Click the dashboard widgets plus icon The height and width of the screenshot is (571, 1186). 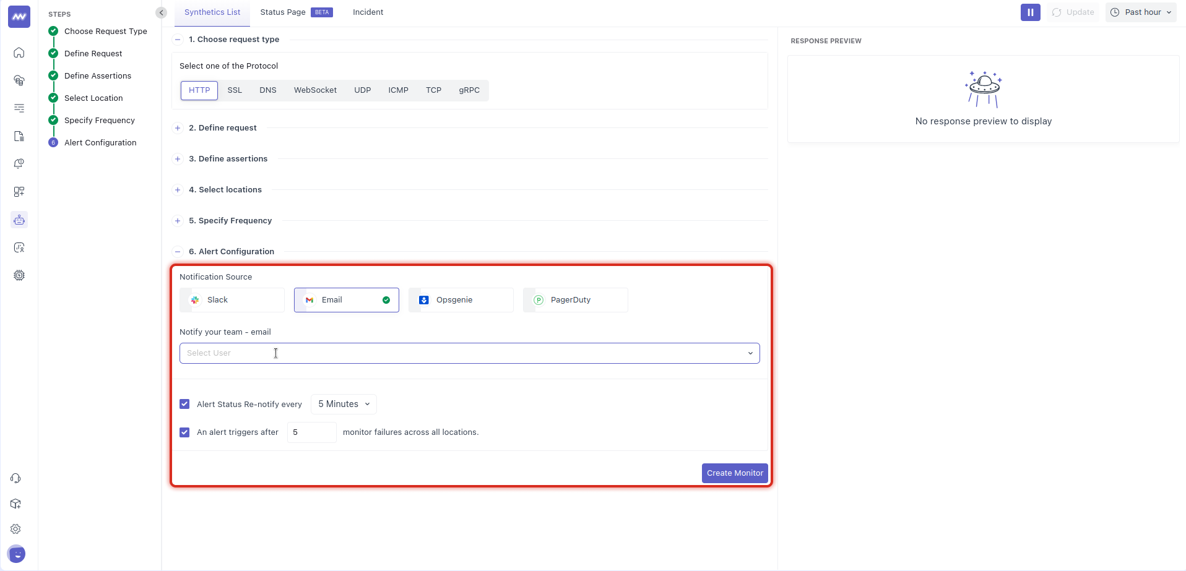19,192
